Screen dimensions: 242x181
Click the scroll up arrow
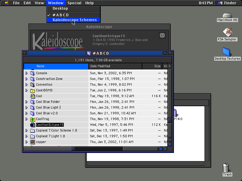coord(170,140)
